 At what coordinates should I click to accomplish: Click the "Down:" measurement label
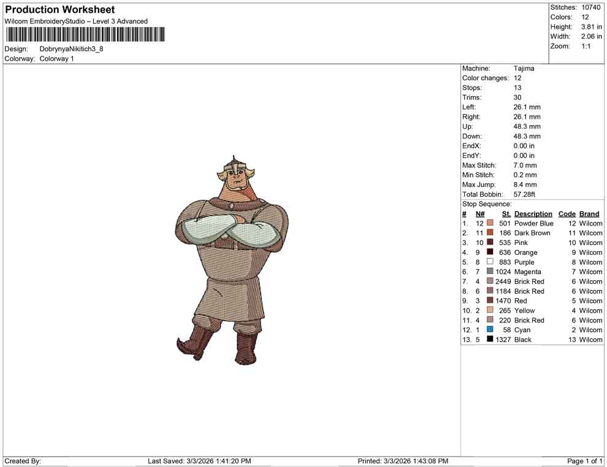click(x=472, y=136)
